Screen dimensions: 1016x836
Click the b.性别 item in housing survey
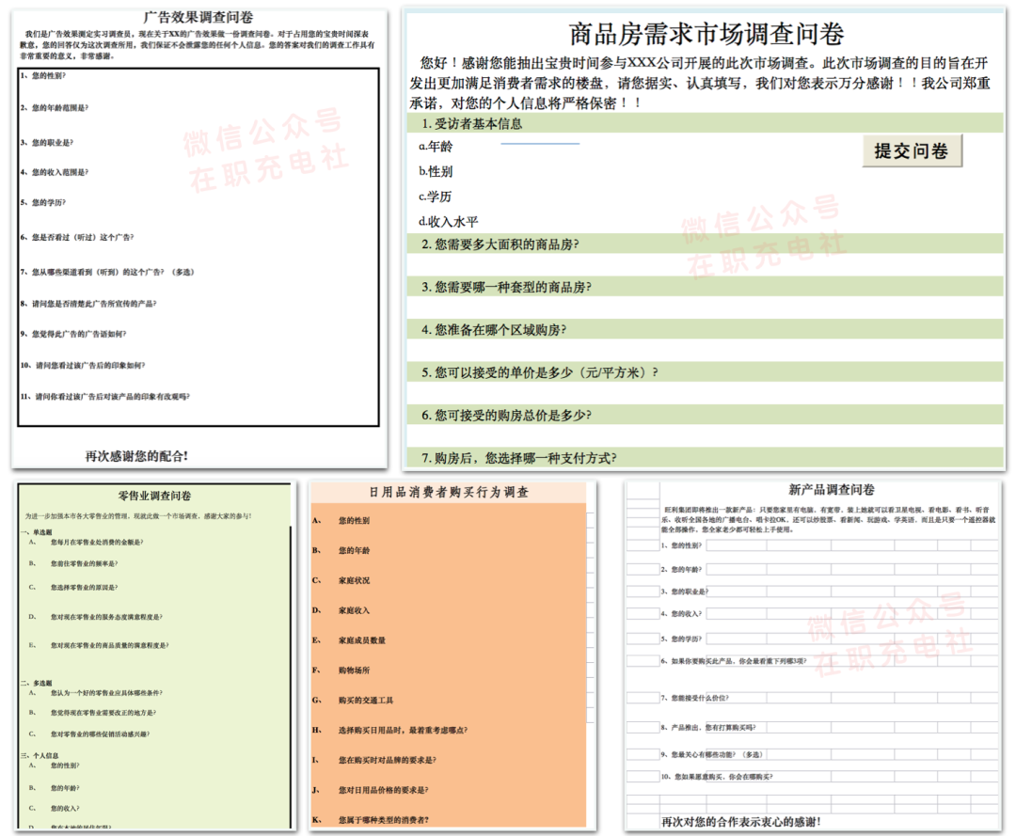436,171
